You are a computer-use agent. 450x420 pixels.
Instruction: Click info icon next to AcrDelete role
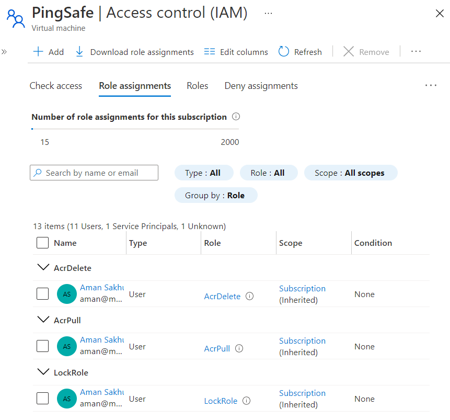coord(250,297)
